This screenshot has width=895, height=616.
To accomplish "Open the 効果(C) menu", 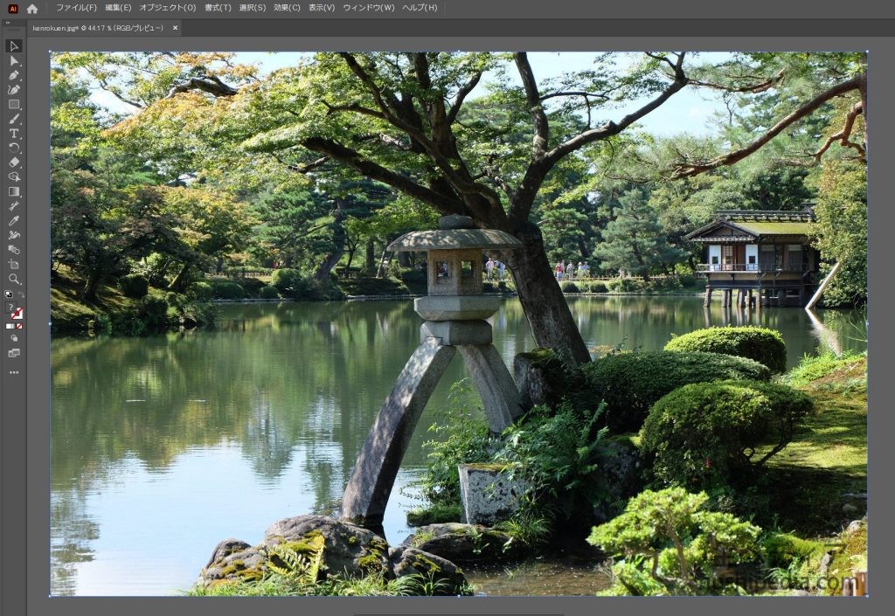I will [x=287, y=8].
